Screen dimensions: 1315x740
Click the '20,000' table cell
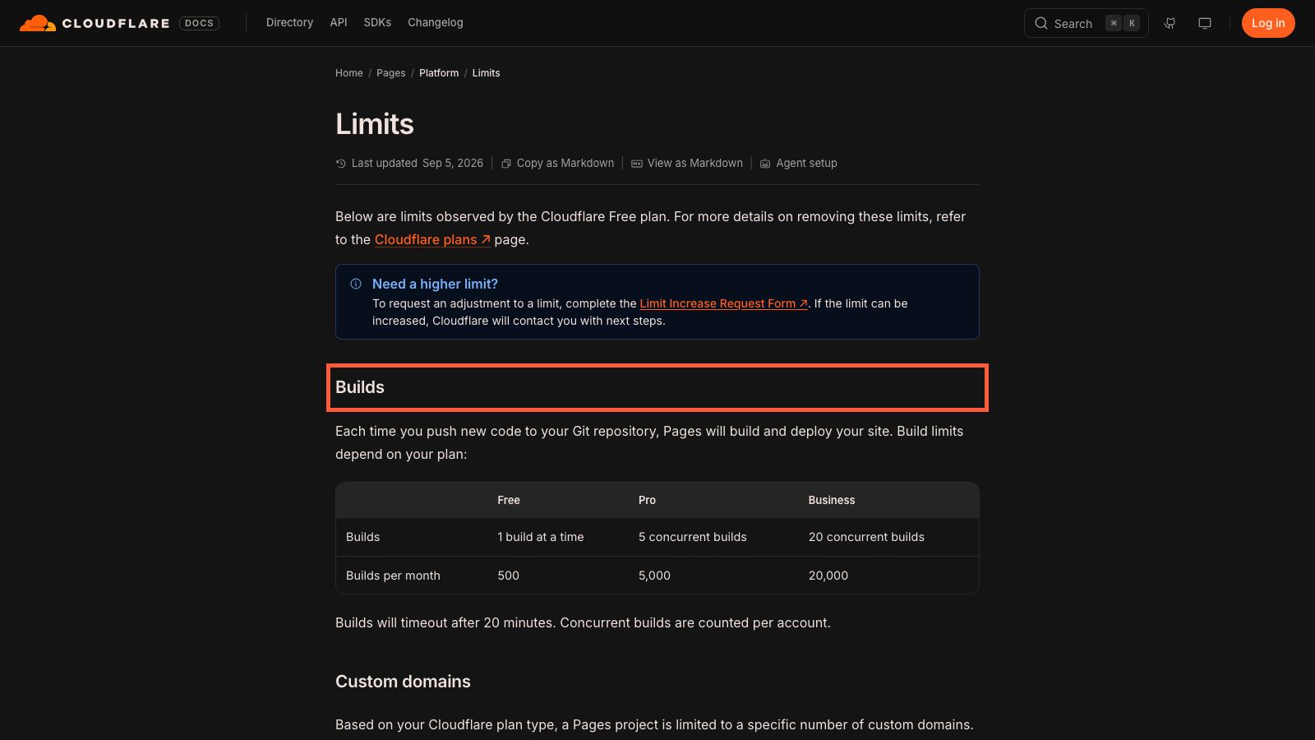828,576
